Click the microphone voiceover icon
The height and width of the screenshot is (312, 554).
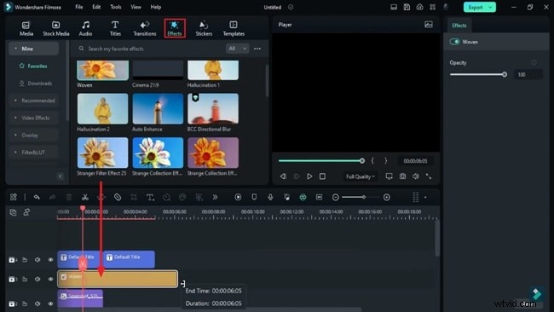tap(270, 197)
